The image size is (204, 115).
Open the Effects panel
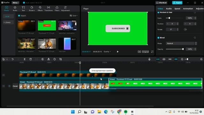(x=40, y=9)
